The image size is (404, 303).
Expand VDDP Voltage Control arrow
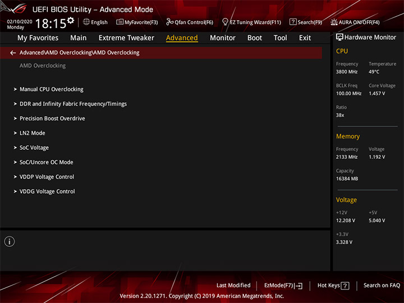click(x=15, y=177)
